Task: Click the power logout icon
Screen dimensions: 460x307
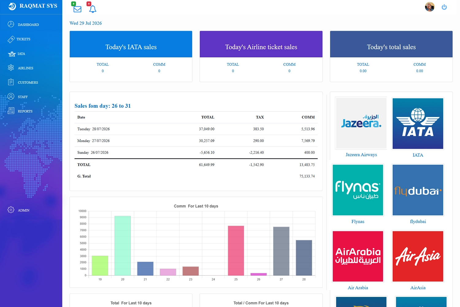Action: pos(444,7)
